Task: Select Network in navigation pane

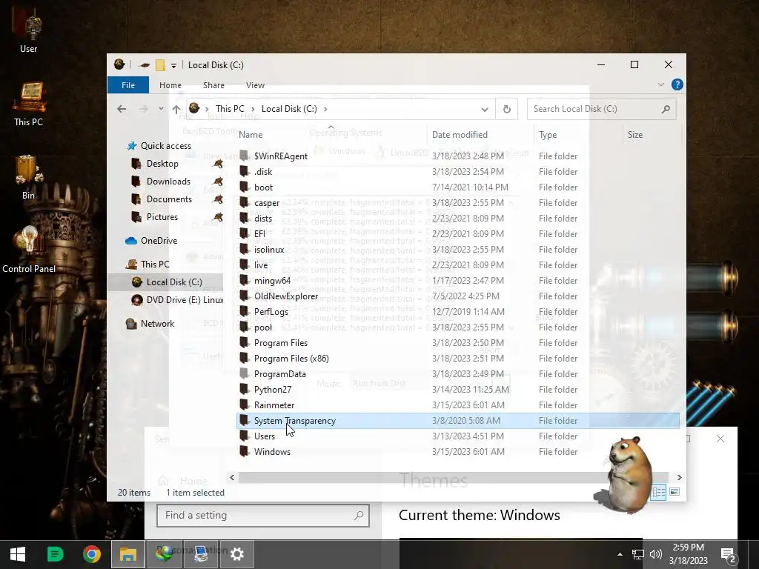Action: click(x=157, y=324)
